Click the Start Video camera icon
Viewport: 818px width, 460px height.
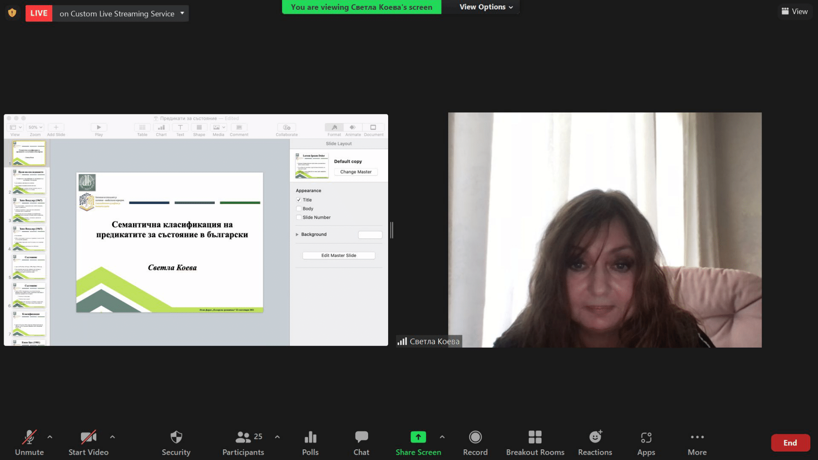coord(88,438)
